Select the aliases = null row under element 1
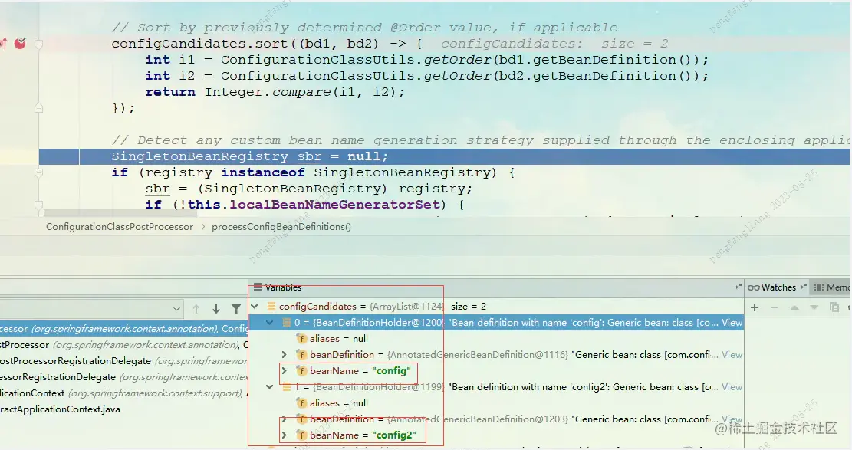Viewport: 852px width, 450px height. pyautogui.click(x=495, y=403)
